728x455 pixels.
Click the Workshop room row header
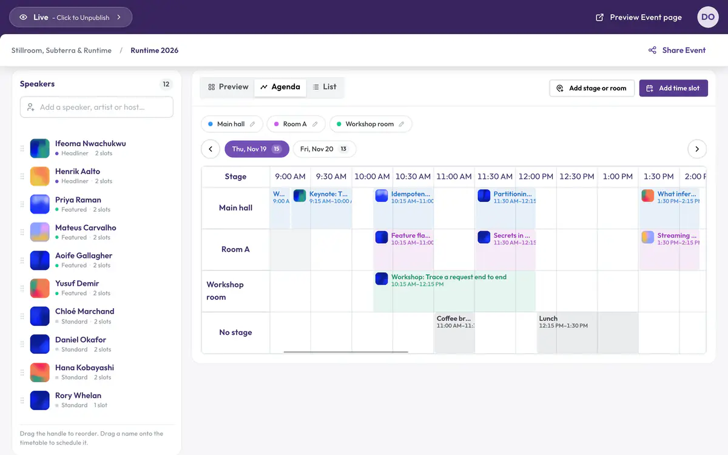235,291
